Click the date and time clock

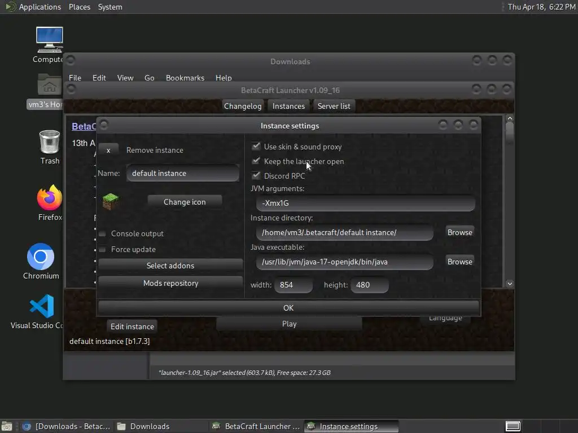tap(541, 7)
